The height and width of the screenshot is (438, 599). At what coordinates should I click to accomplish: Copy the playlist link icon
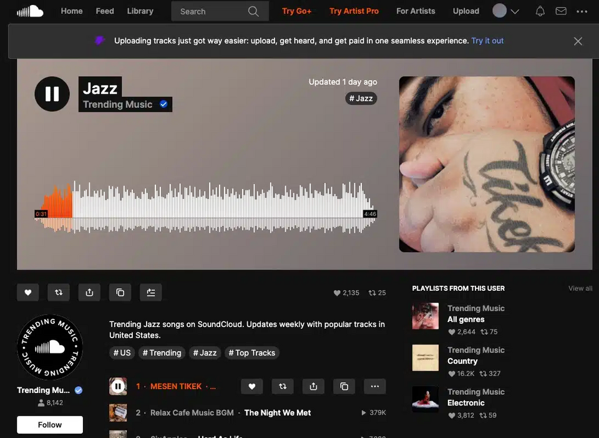tap(120, 293)
